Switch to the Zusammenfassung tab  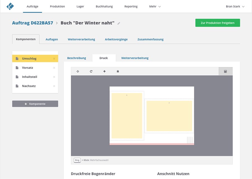pyautogui.click(x=150, y=39)
